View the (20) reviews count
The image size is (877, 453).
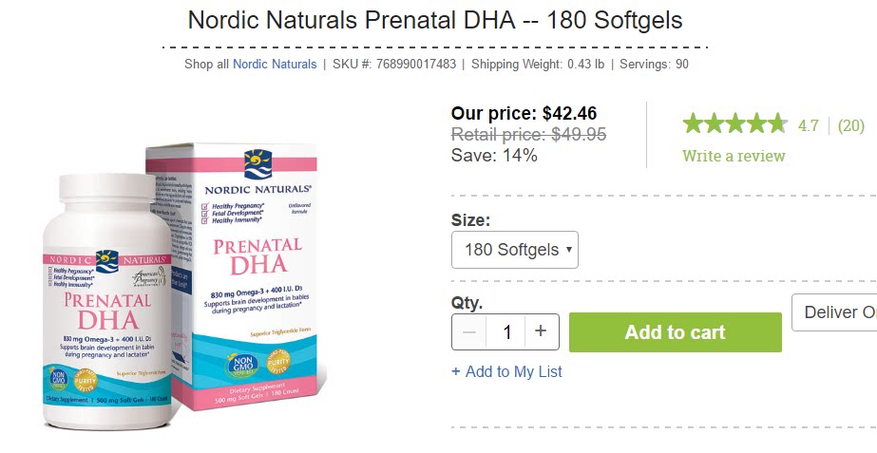coord(851,125)
